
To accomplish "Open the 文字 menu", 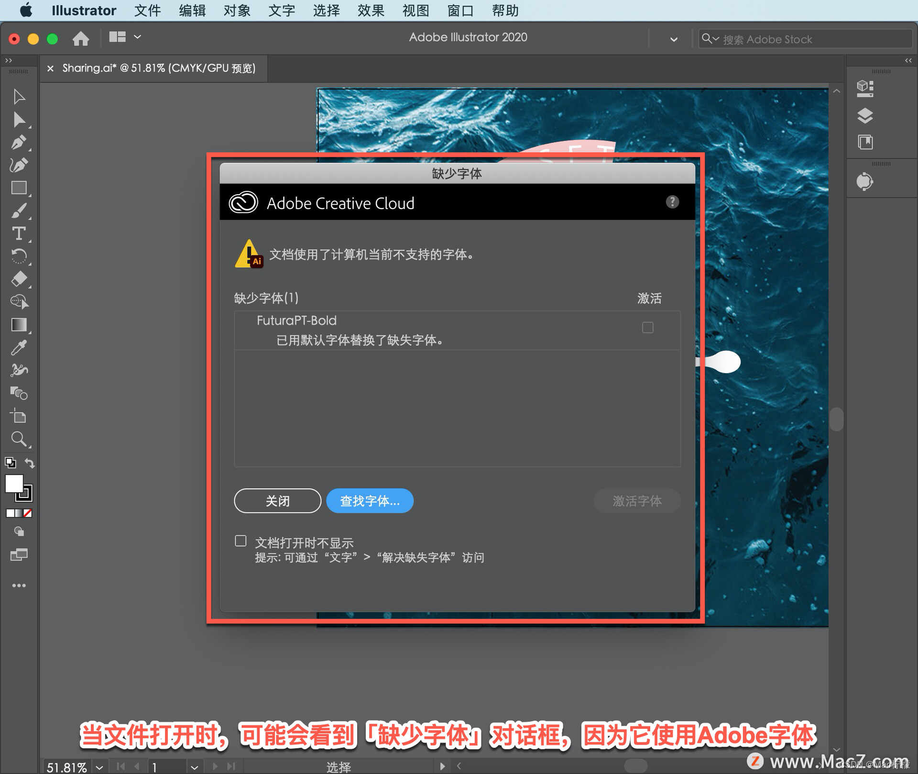I will click(281, 11).
